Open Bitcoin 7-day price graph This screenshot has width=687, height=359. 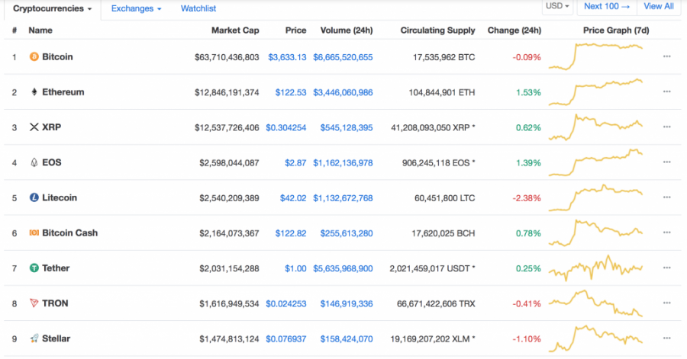pos(595,56)
